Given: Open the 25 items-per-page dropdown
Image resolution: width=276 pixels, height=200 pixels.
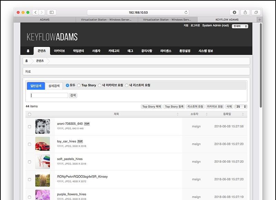Looking at the screenshot, I should coord(241,107).
